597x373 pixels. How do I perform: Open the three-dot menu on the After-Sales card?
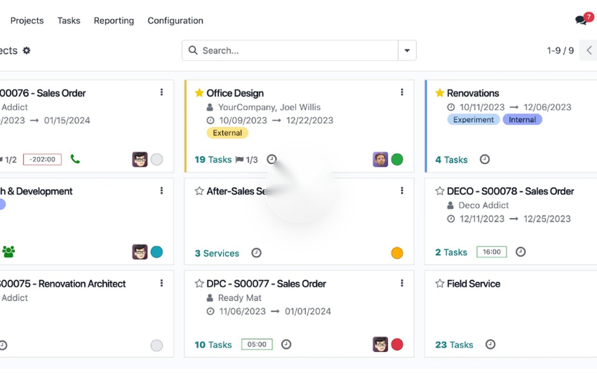tap(402, 190)
